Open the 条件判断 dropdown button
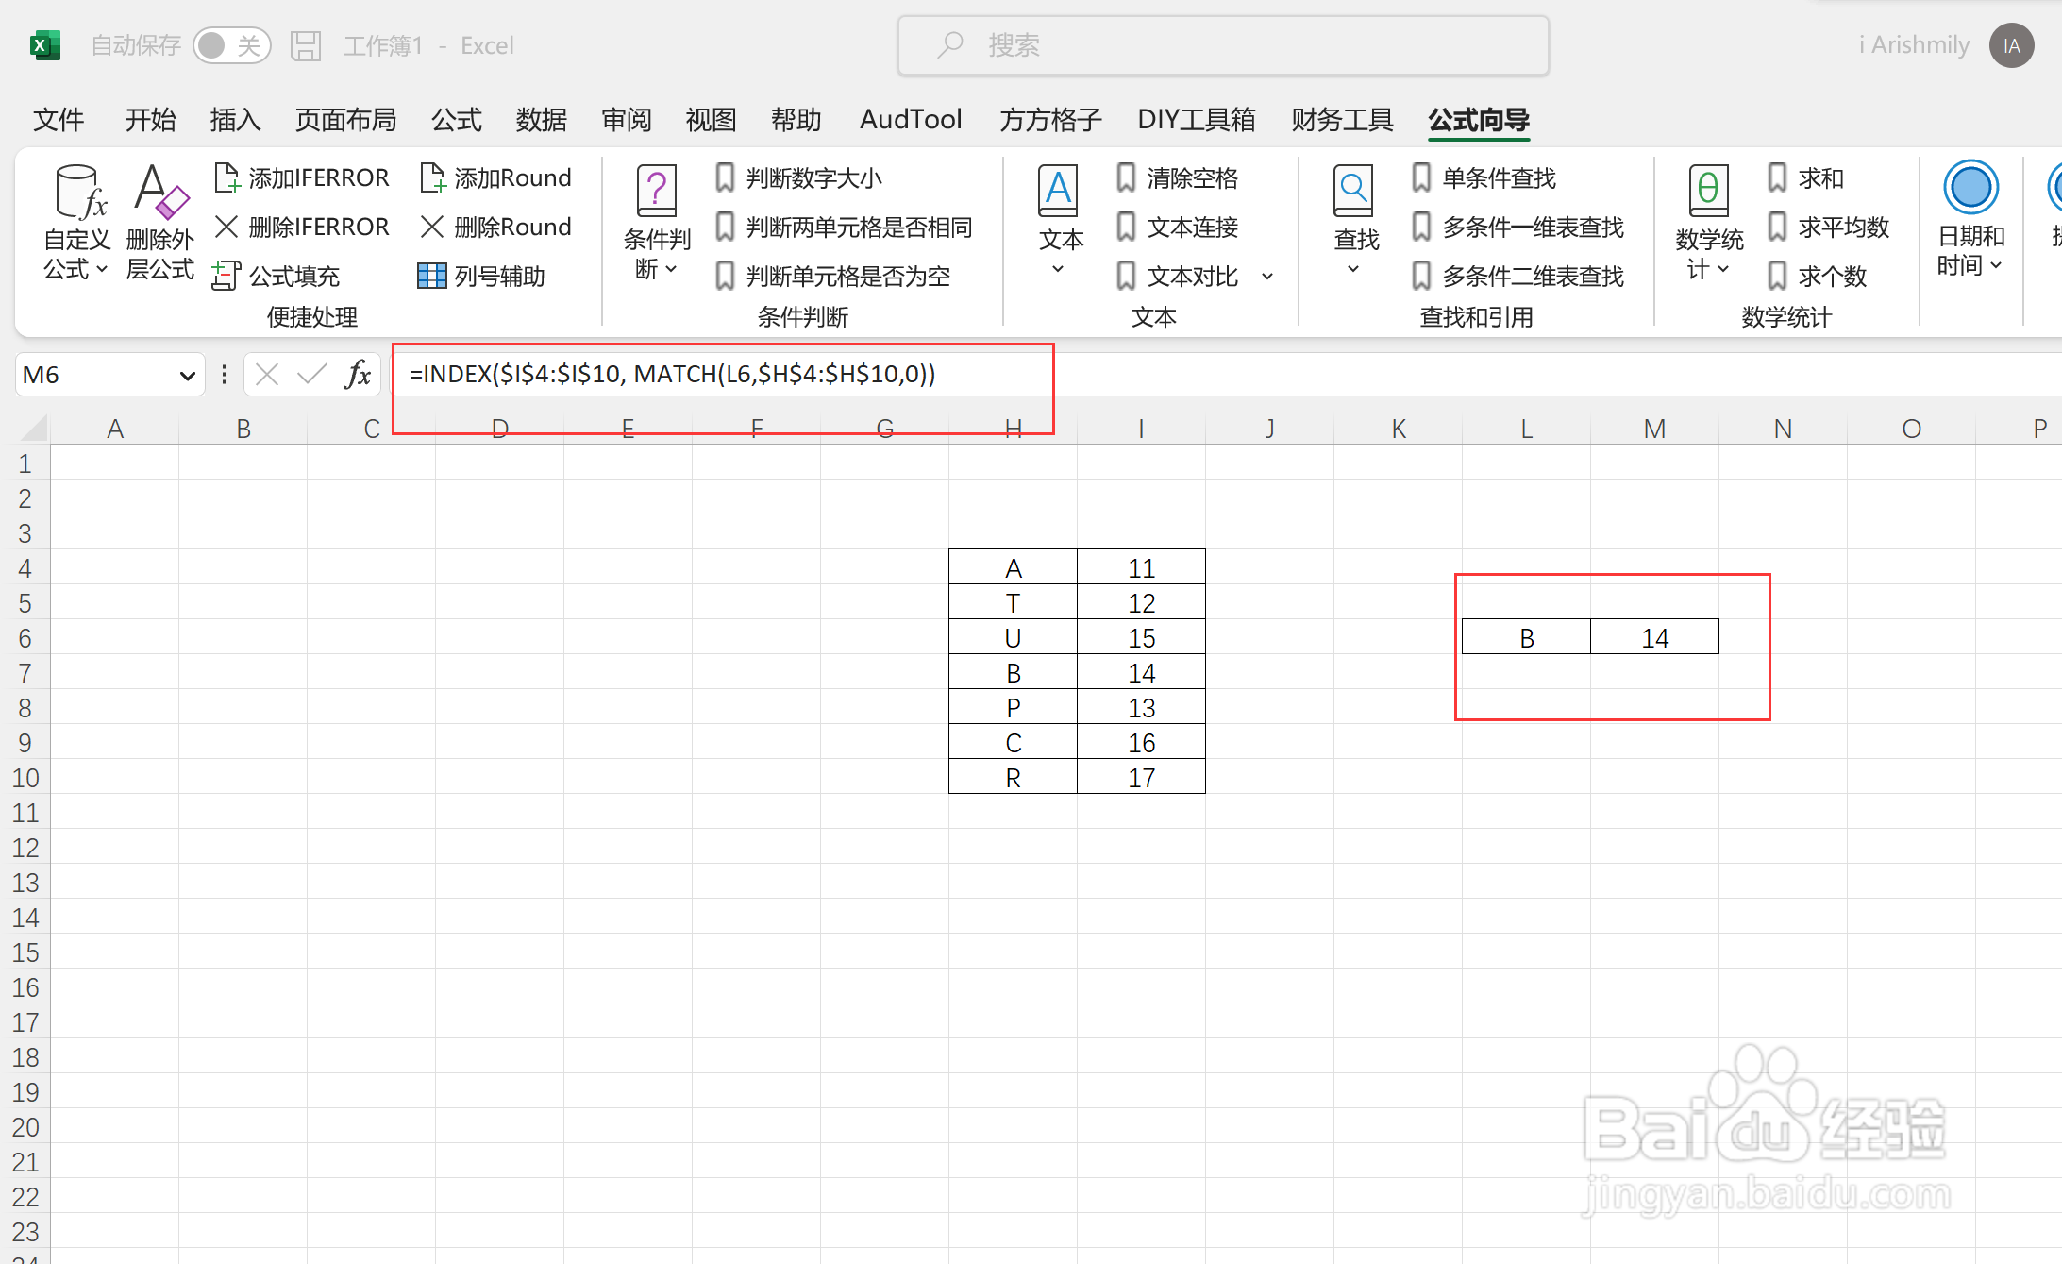 pyautogui.click(x=657, y=224)
